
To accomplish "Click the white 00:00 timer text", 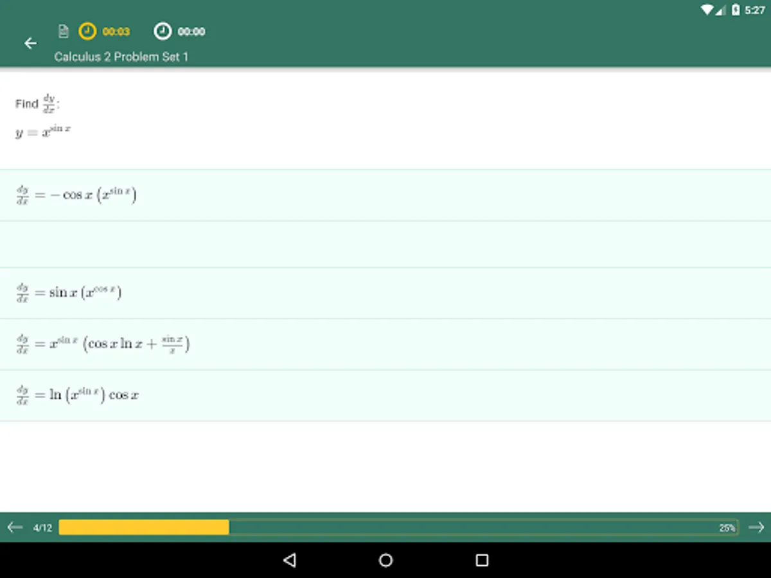I will 191,31.
